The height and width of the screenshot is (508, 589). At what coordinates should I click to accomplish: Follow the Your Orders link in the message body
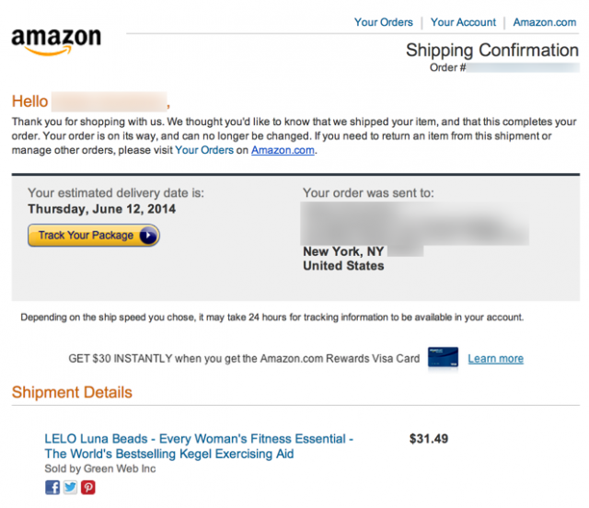[x=204, y=150]
